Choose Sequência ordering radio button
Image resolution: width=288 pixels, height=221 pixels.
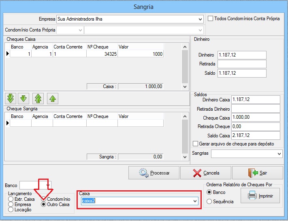coord(209,201)
